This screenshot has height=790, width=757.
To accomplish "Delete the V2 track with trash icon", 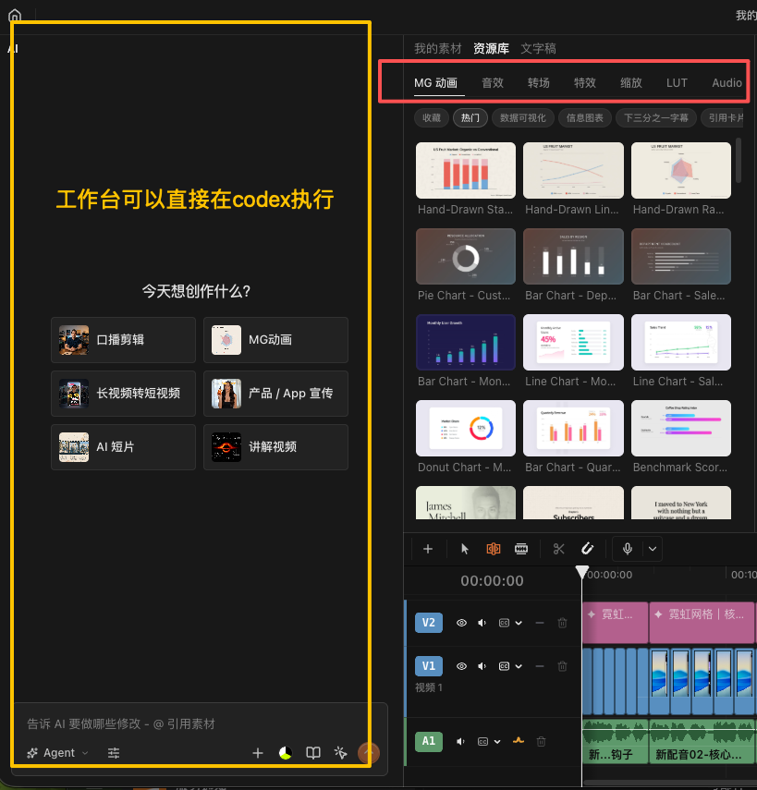I will pyautogui.click(x=563, y=623).
